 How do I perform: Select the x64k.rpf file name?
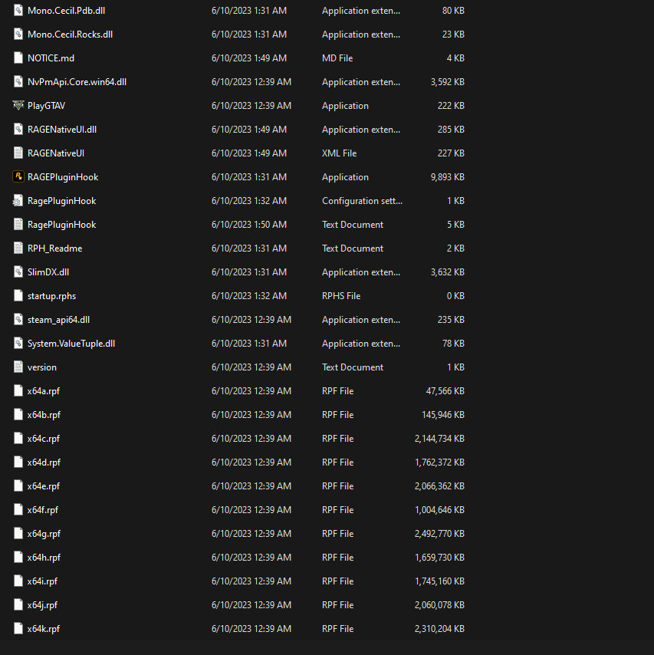(x=44, y=629)
